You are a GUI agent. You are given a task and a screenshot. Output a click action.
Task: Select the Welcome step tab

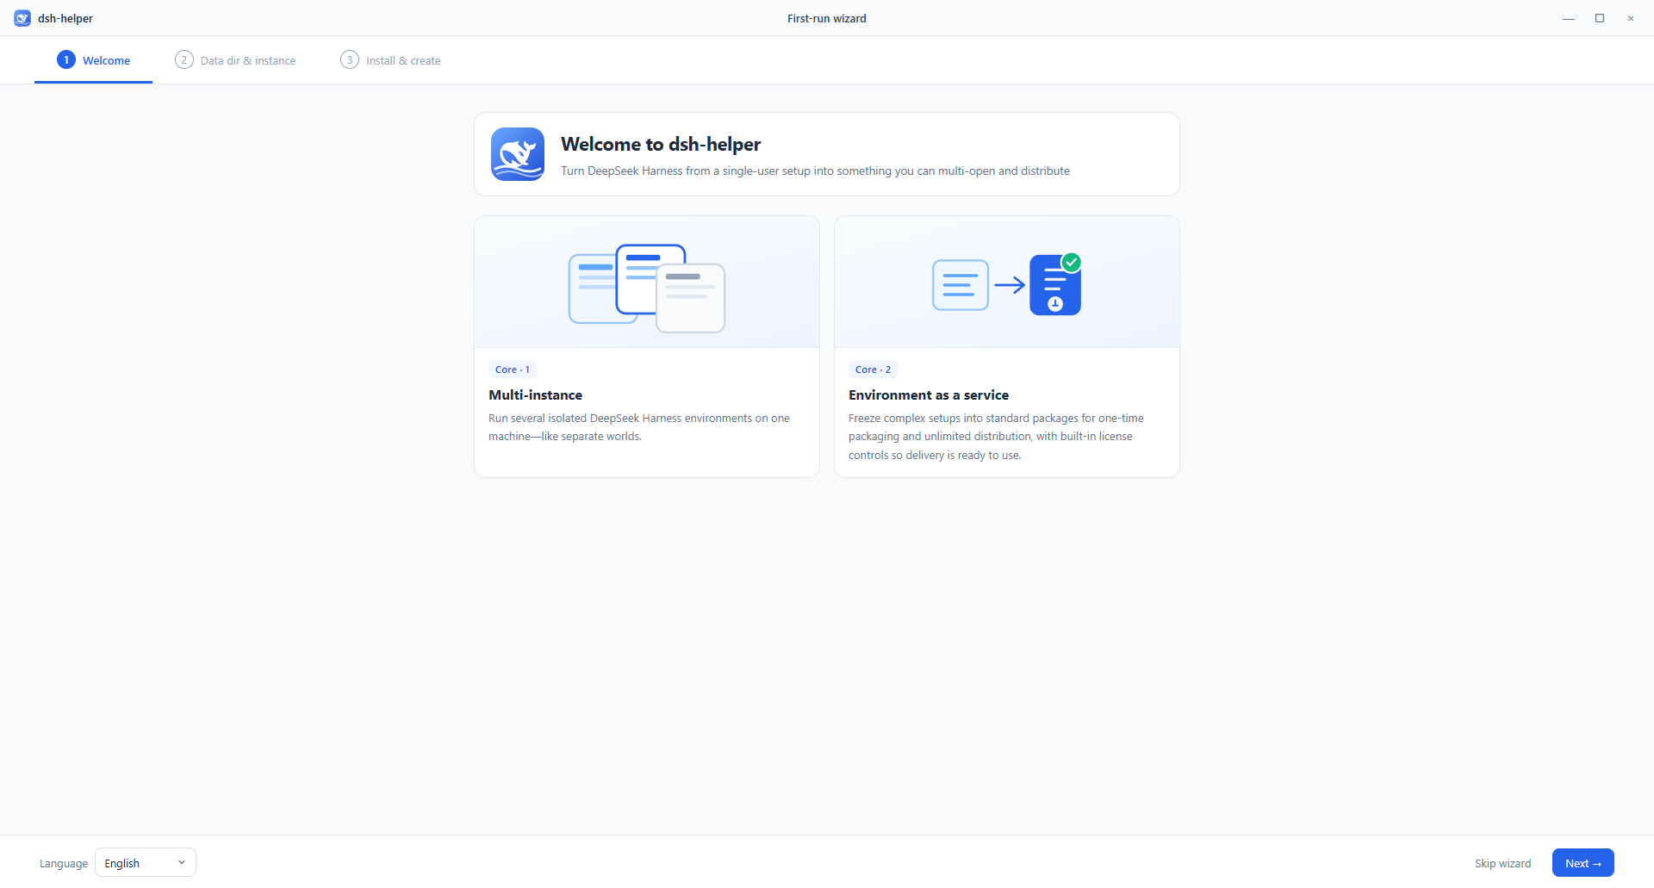tap(94, 60)
